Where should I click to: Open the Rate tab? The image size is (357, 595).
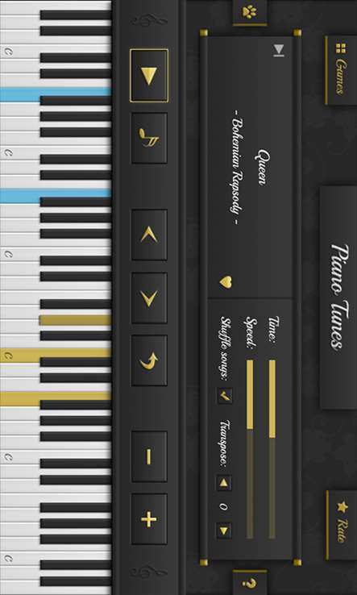(342, 525)
